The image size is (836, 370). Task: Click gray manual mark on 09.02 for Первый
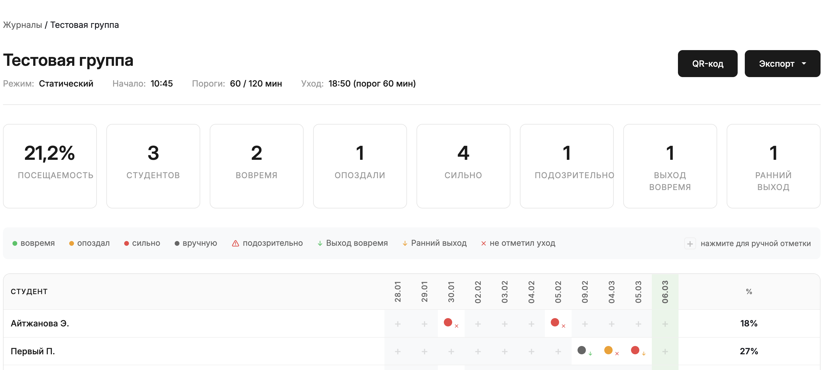(582, 350)
